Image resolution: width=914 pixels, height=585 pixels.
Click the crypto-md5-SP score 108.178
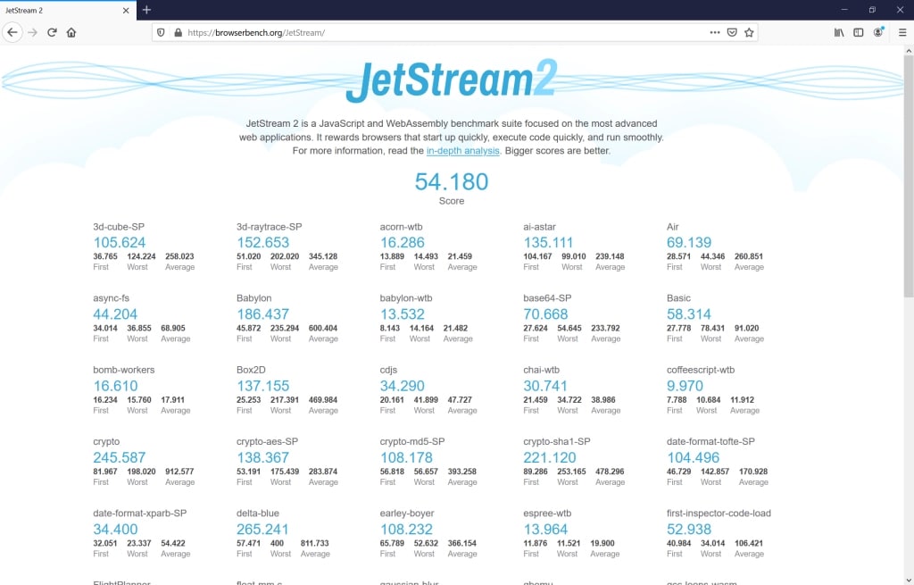(406, 458)
